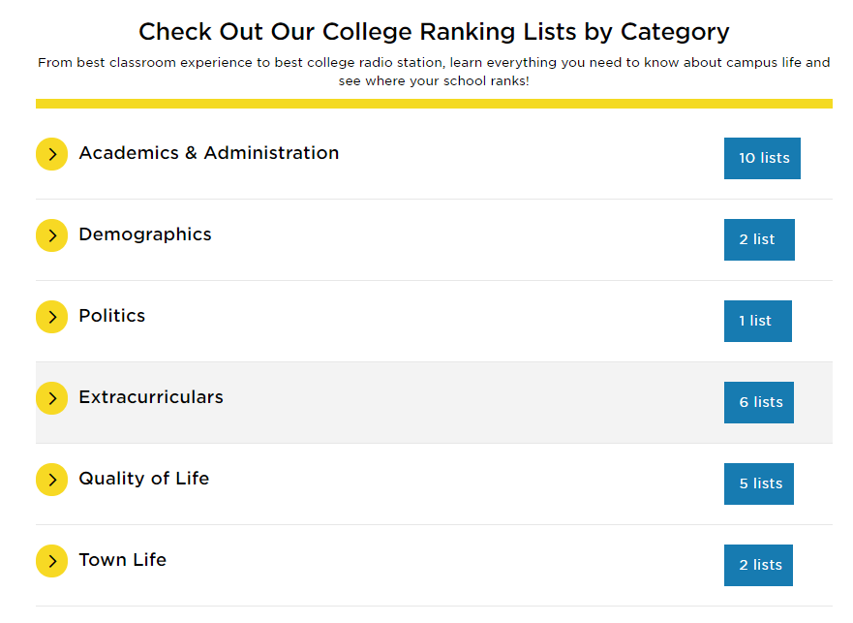
Task: Click the Town Life category title text
Action: (122, 560)
